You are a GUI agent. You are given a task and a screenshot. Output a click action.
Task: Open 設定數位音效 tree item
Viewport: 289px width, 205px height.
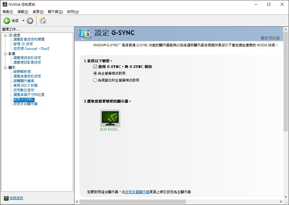click(24, 90)
